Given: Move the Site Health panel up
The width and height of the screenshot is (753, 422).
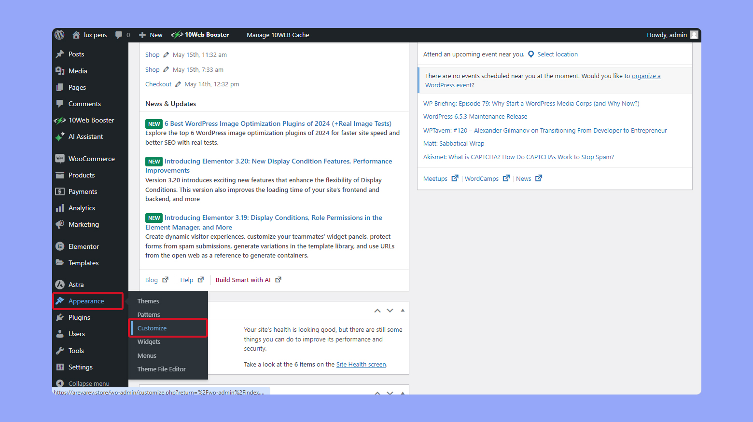Looking at the screenshot, I should (x=377, y=311).
